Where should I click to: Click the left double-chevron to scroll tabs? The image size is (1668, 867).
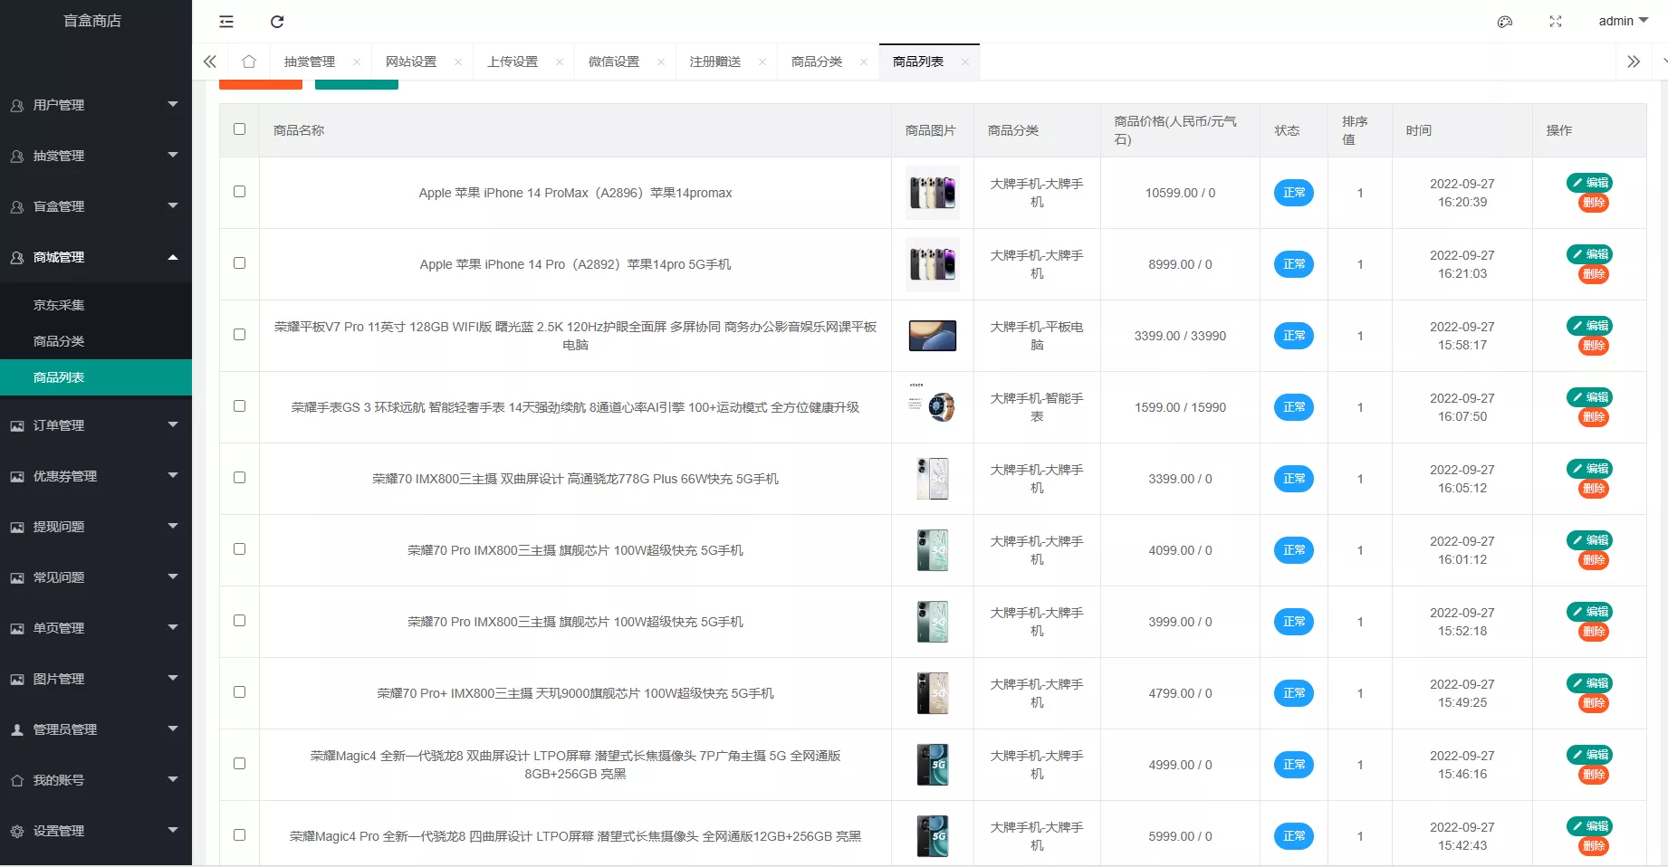pyautogui.click(x=209, y=61)
